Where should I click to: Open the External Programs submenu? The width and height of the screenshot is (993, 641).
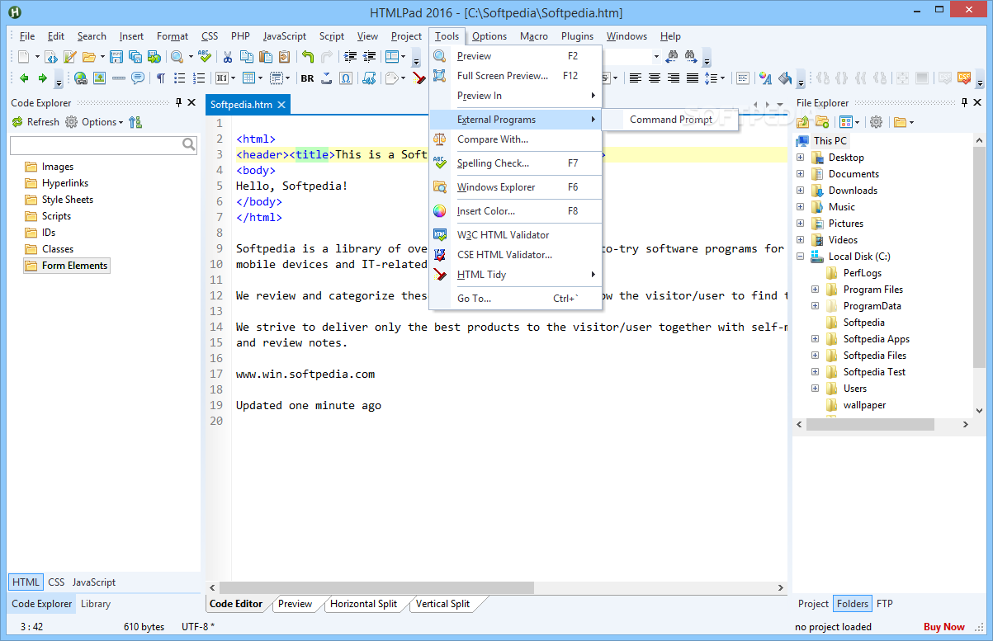515,120
